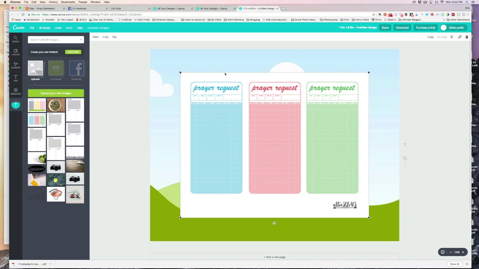Click the Flip option
The width and height of the screenshot is (479, 269).
click(114, 37)
